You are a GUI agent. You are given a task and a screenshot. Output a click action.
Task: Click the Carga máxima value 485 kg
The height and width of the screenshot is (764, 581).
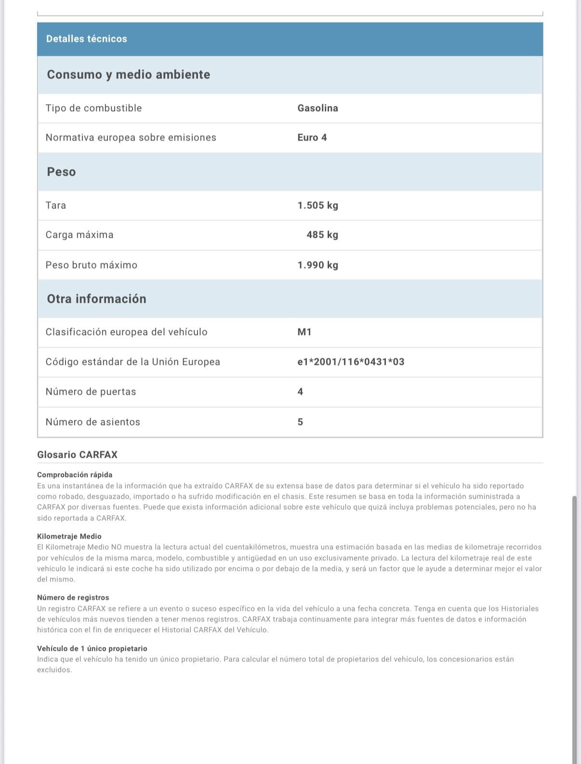click(x=322, y=235)
